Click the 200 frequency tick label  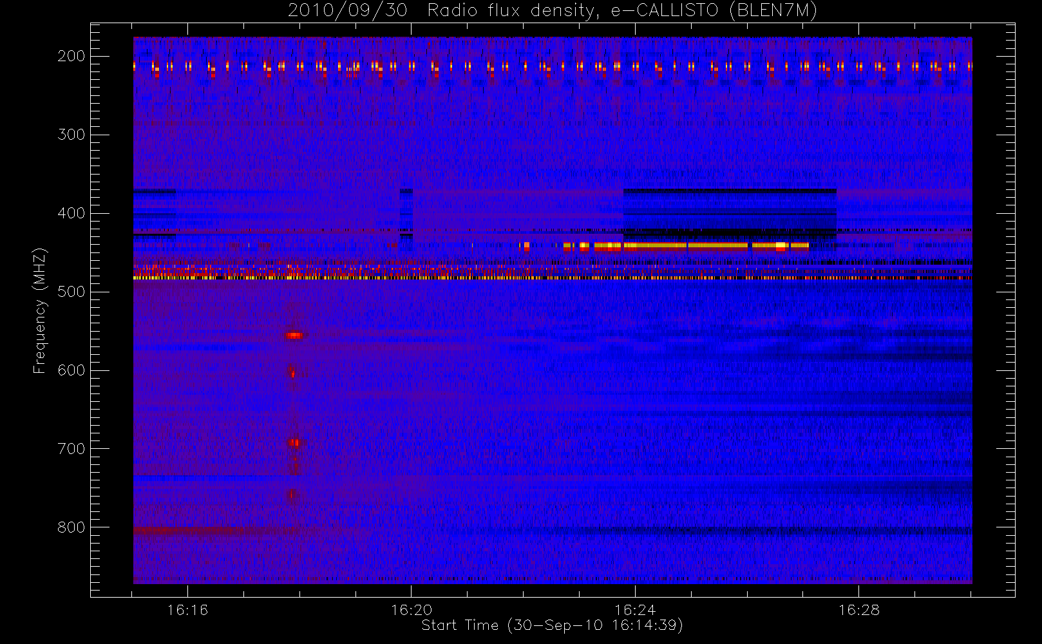click(71, 56)
